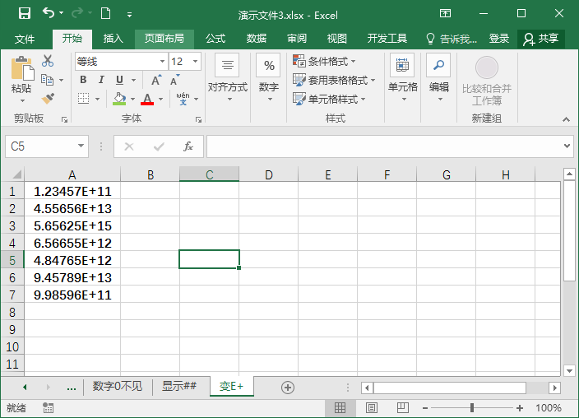
Task: Increase font size with larger A icon
Action: click(x=156, y=80)
